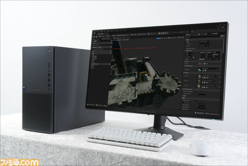Click the browse to asset icon

coord(97,37)
